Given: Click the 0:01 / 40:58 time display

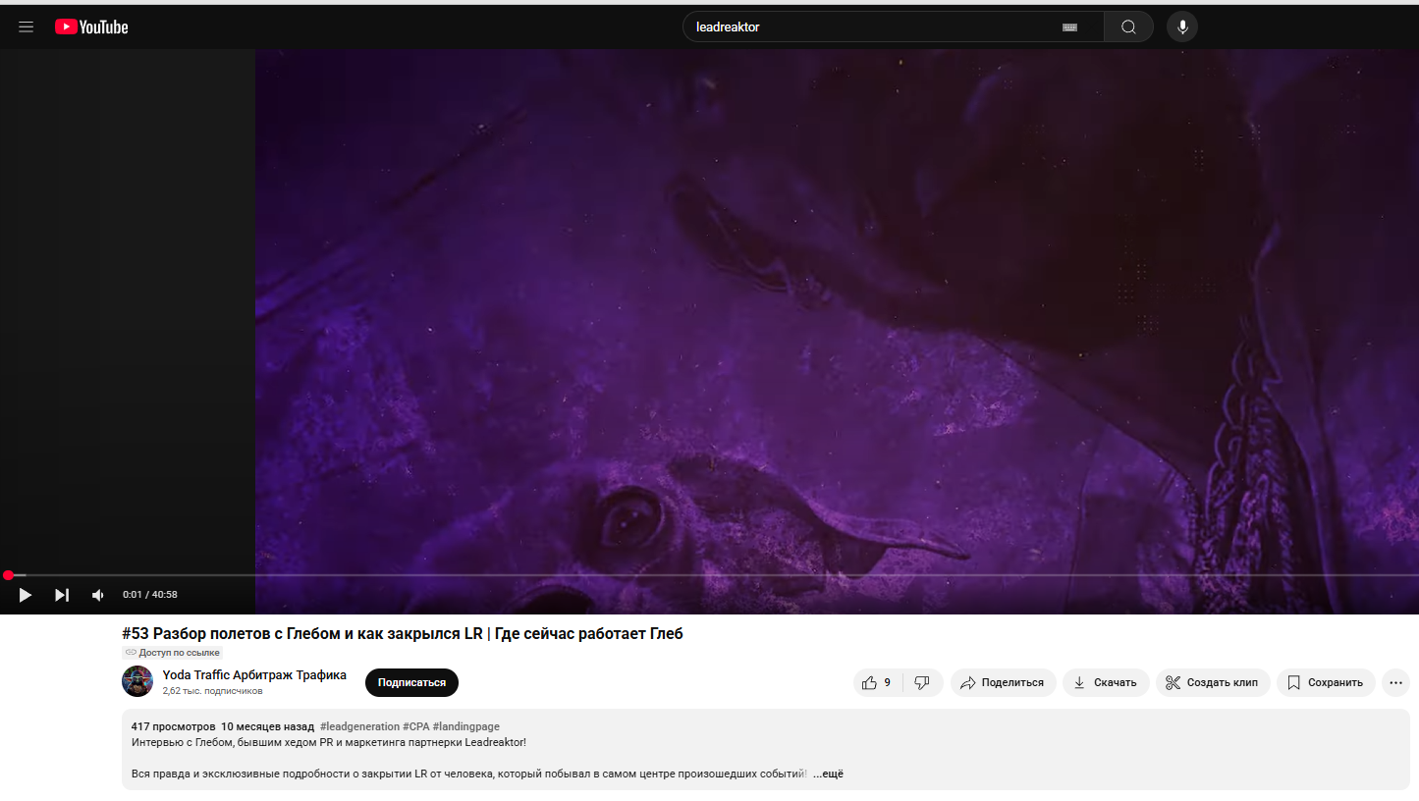Looking at the screenshot, I should [150, 595].
